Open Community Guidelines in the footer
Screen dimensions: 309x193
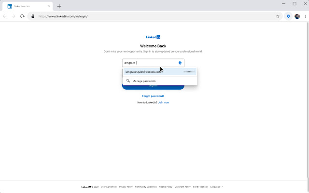click(x=146, y=187)
